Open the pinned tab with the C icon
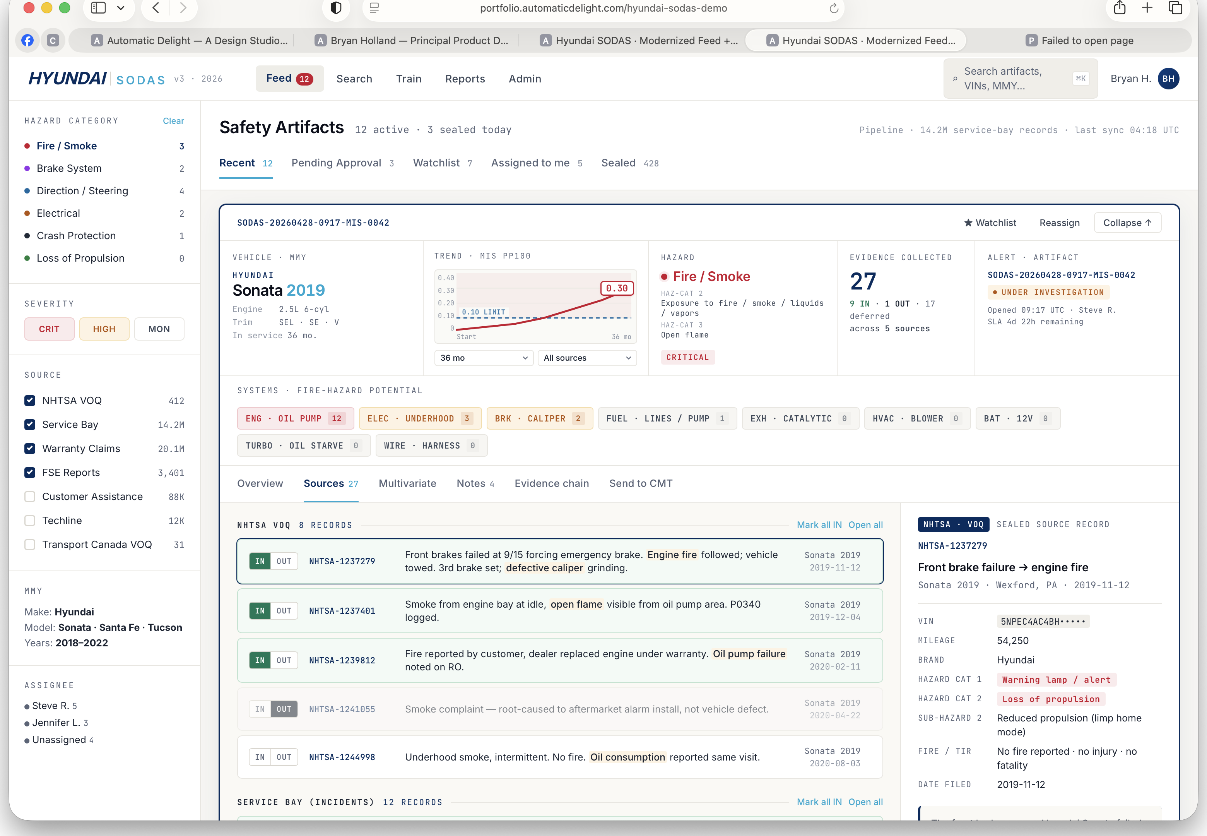 53,40
